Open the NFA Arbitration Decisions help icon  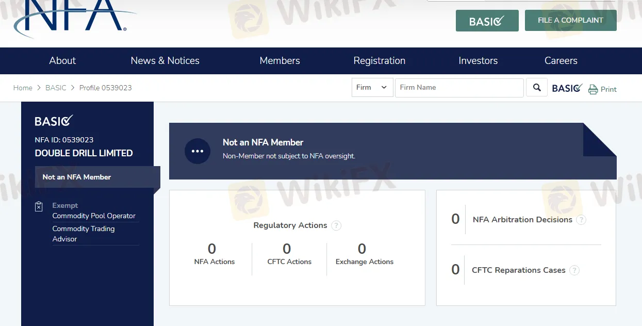pyautogui.click(x=581, y=220)
